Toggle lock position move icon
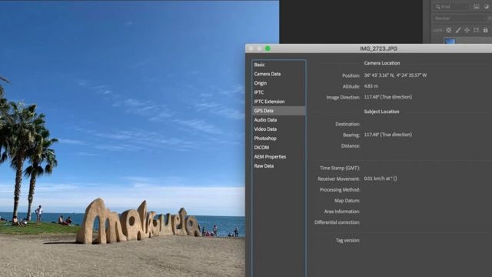The width and height of the screenshot is (492, 277). tap(467, 30)
